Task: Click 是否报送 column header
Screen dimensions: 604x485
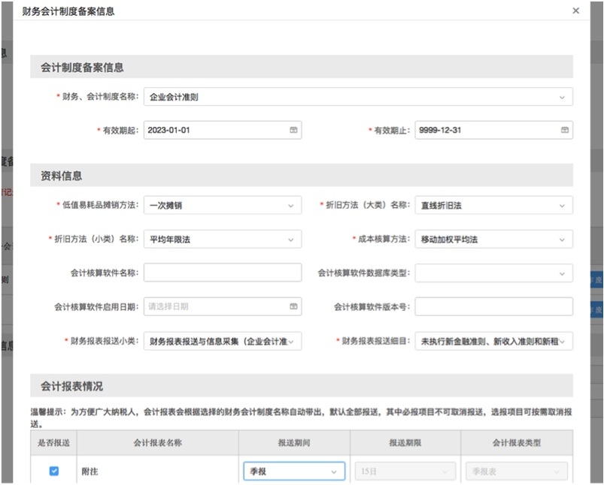Action: pos(53,443)
